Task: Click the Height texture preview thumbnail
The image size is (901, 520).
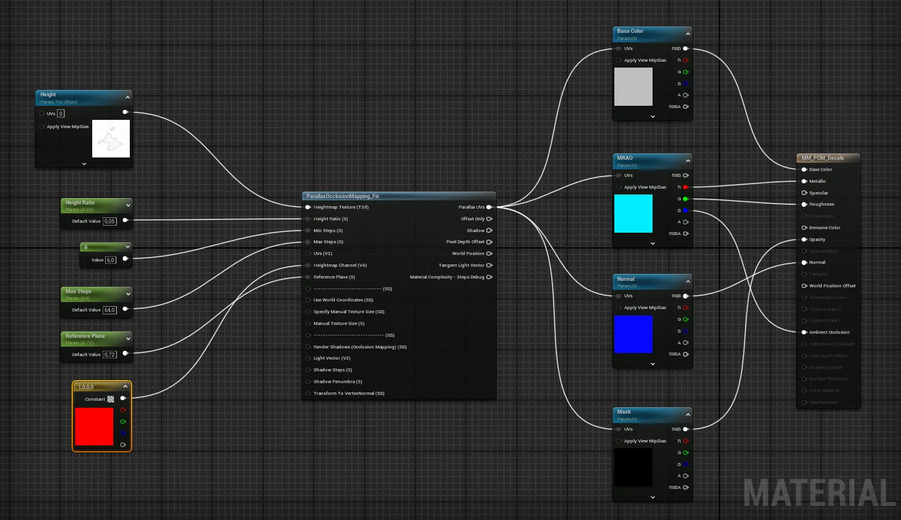Action: pyautogui.click(x=111, y=139)
